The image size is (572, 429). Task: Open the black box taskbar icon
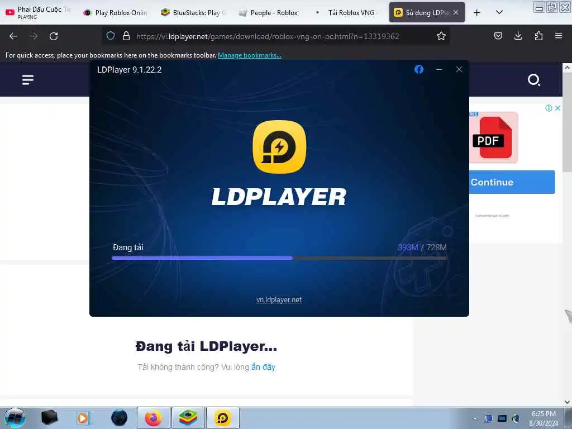click(49, 418)
